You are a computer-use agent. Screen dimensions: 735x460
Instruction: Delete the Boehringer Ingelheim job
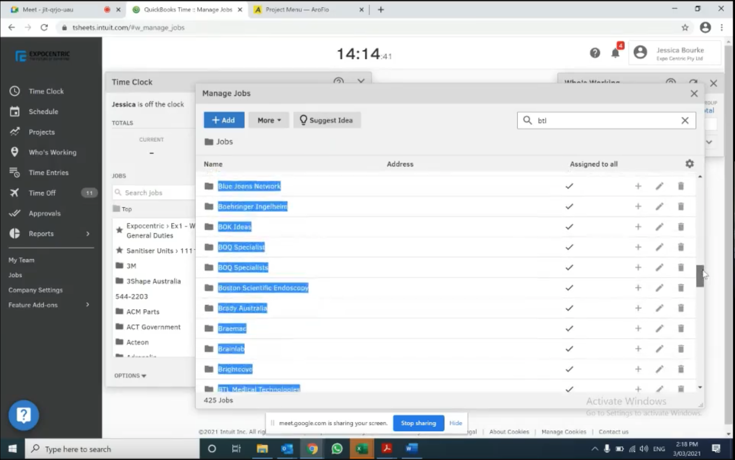(681, 207)
